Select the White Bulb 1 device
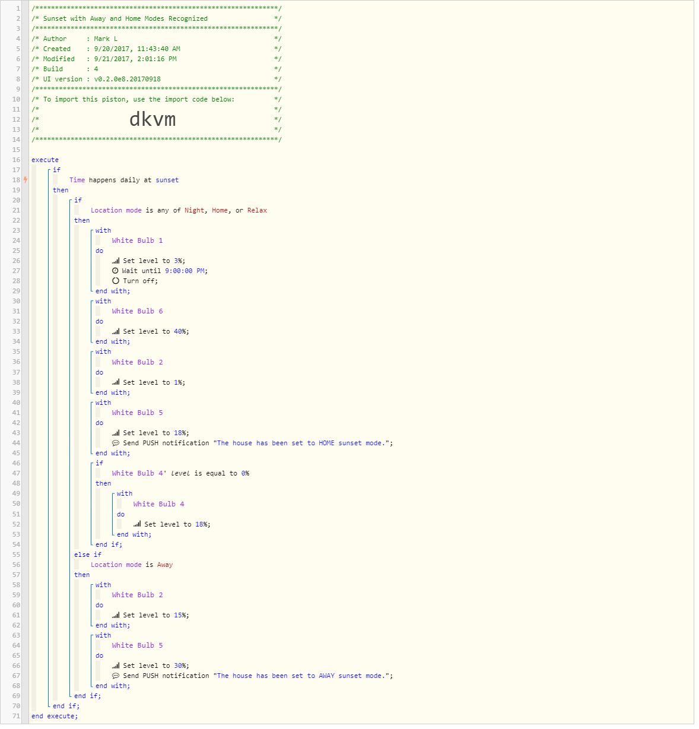Viewport: 699px width, 729px height. point(137,240)
